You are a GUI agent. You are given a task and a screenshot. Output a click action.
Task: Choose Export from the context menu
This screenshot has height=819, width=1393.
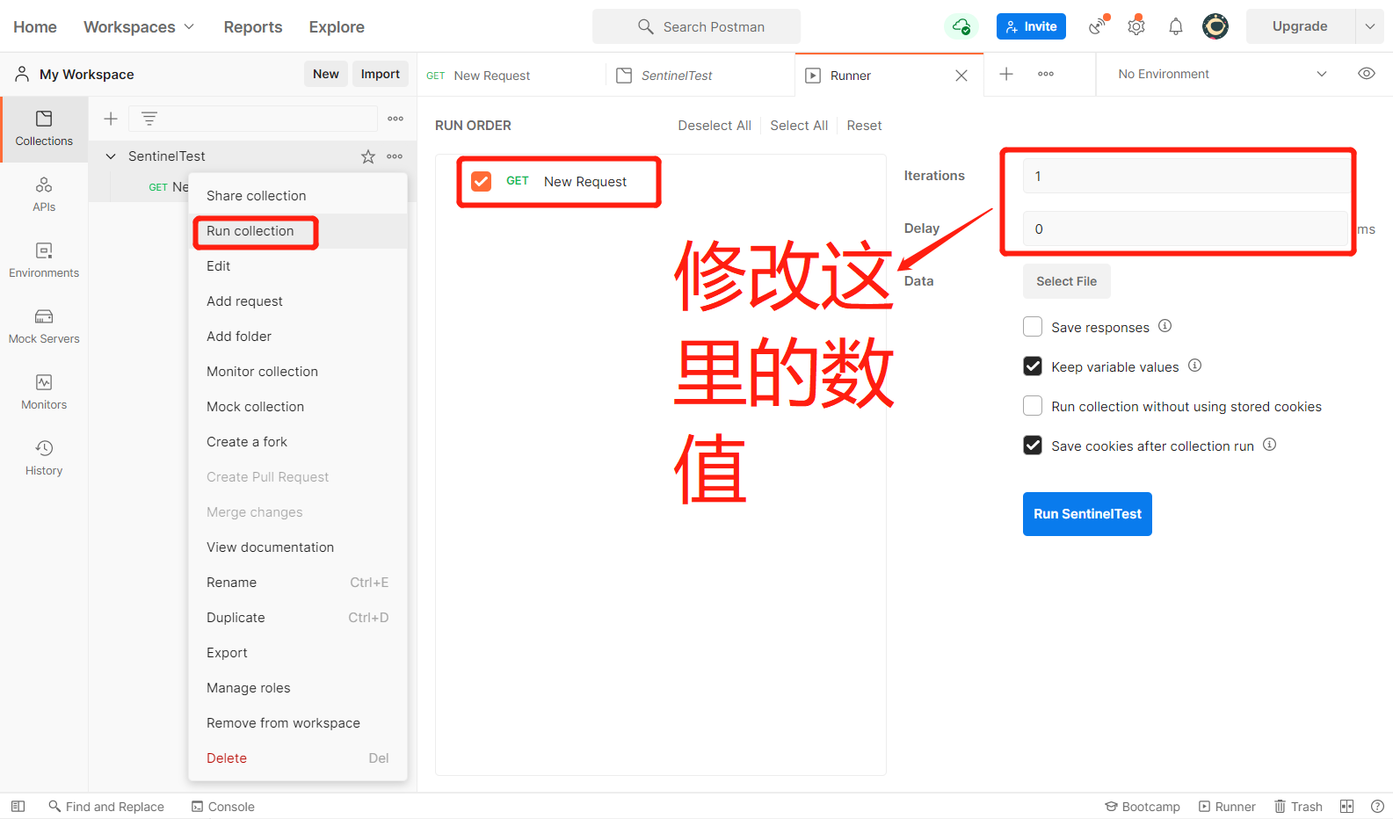tap(298, 653)
